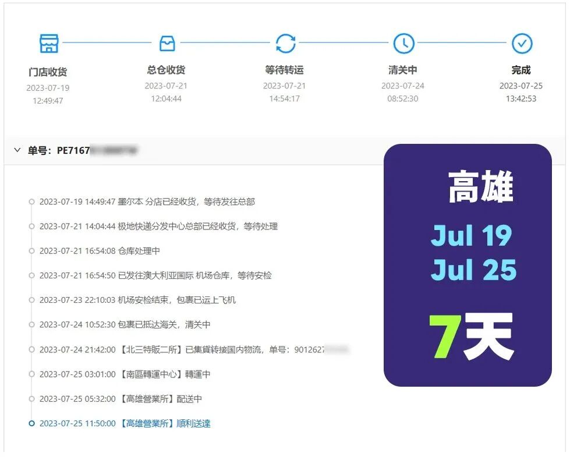This screenshot has width=570, height=463.
Task: Click the date 2023-07-25 under 完成
Action: (x=521, y=86)
